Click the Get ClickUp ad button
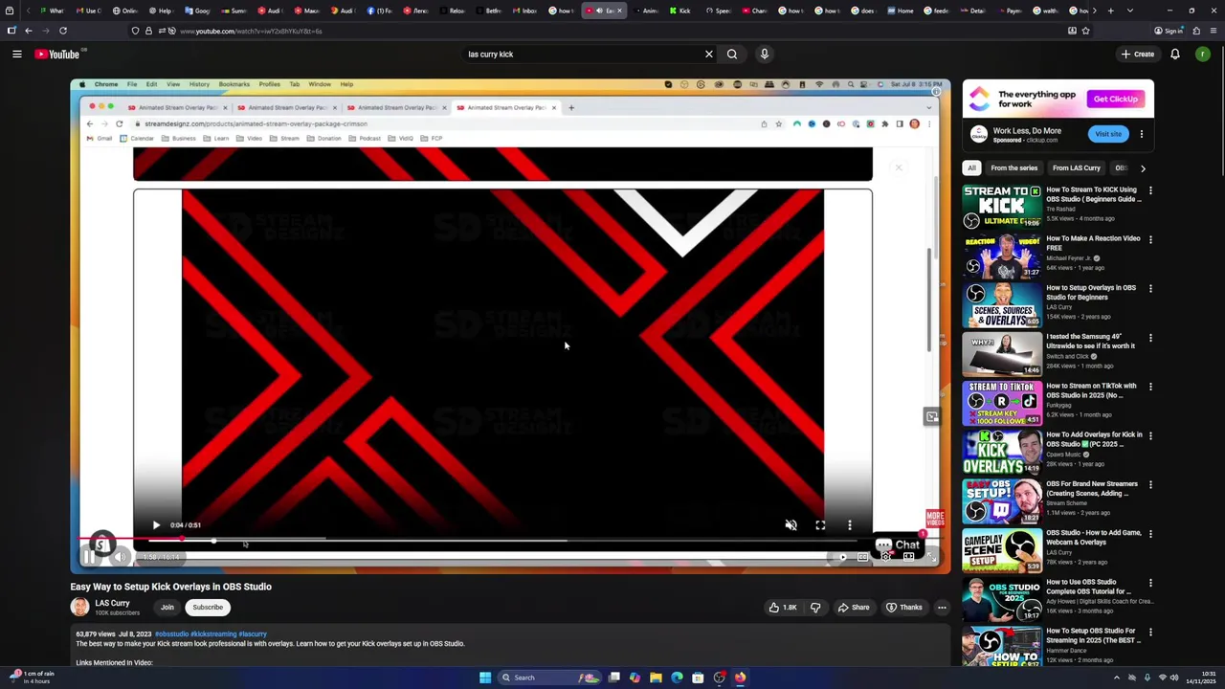Screen dimensions: 1225x689 [x=1116, y=99]
